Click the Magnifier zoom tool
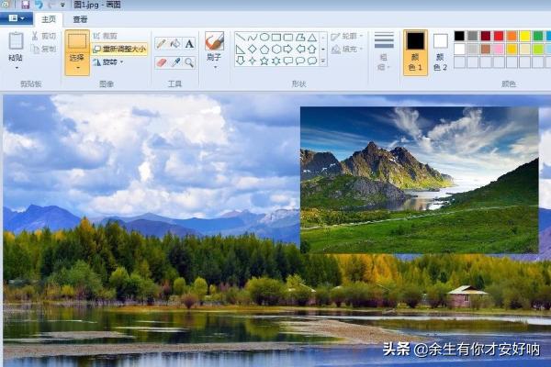The height and width of the screenshot is (367, 551). [x=189, y=62]
